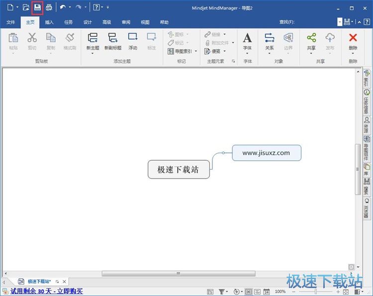Click the zoom out minus button
The height and width of the screenshot is (296, 373).
294,292
